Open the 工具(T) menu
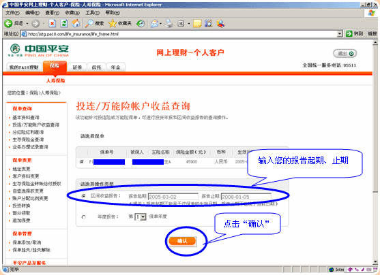 click(92, 12)
